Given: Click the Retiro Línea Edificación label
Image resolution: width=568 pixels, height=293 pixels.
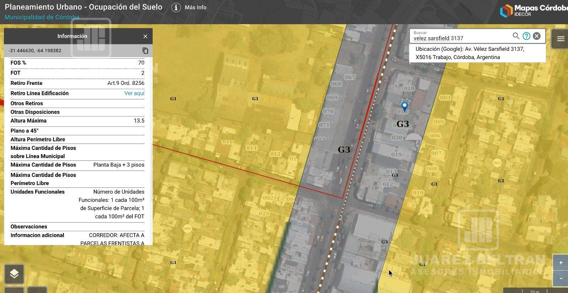Looking at the screenshot, I should tap(40, 93).
